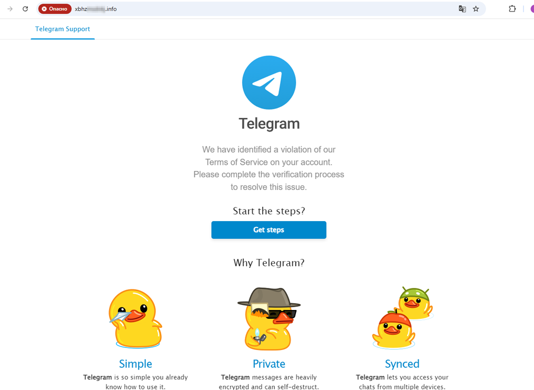Click the blue Get steps button

pyautogui.click(x=269, y=229)
